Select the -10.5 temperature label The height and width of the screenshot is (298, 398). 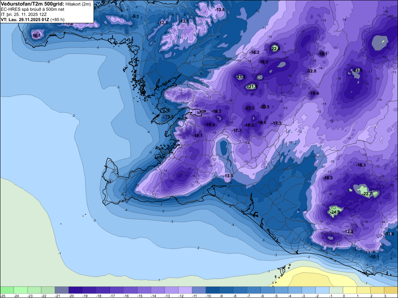(x=168, y=117)
